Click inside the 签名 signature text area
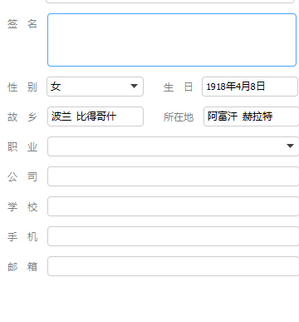 [172, 40]
